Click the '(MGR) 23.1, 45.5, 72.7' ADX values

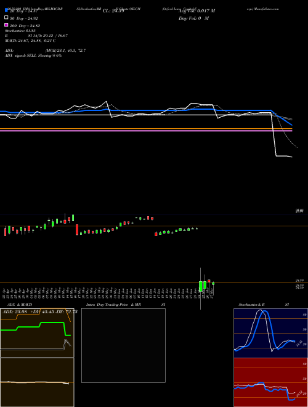(65, 51)
